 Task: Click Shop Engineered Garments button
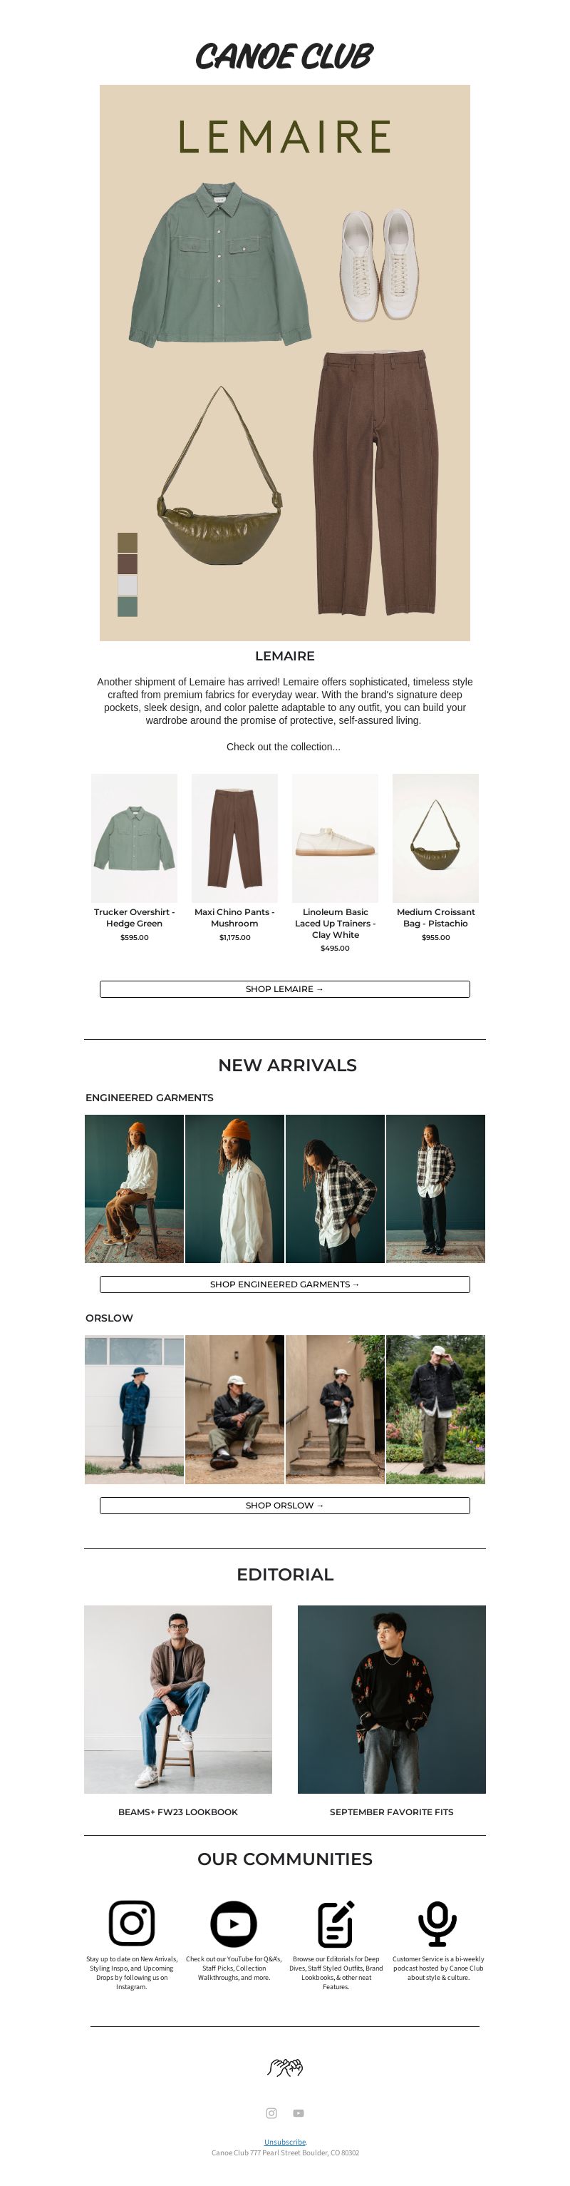pyautogui.click(x=285, y=1284)
